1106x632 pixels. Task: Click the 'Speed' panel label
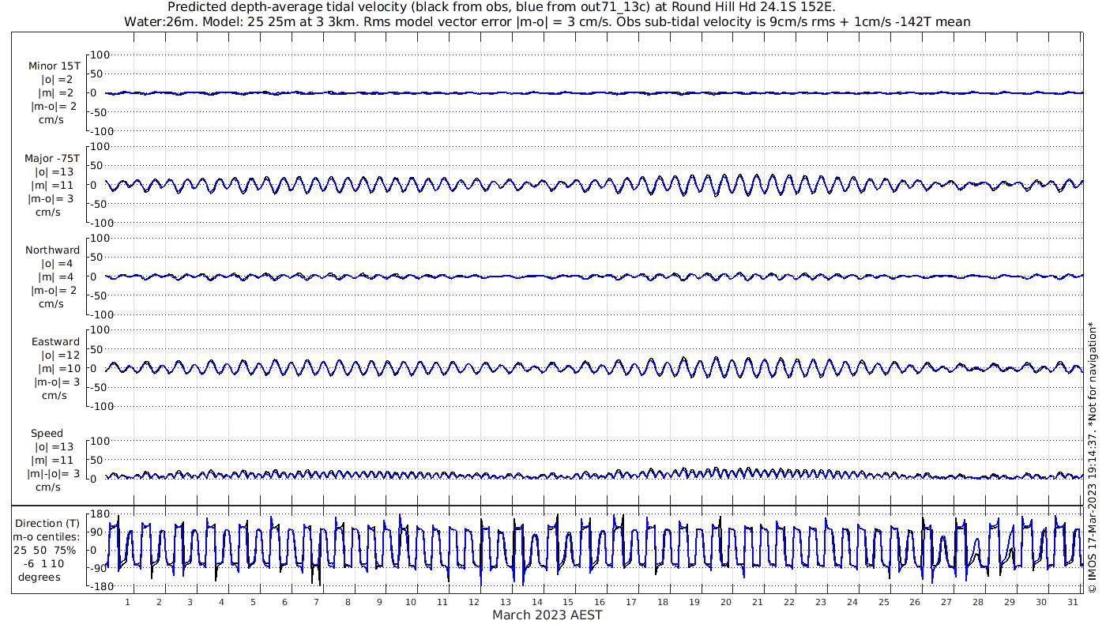tap(47, 433)
